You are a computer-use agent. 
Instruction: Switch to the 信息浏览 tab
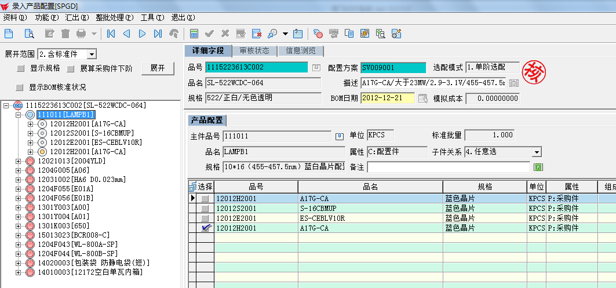[300, 50]
